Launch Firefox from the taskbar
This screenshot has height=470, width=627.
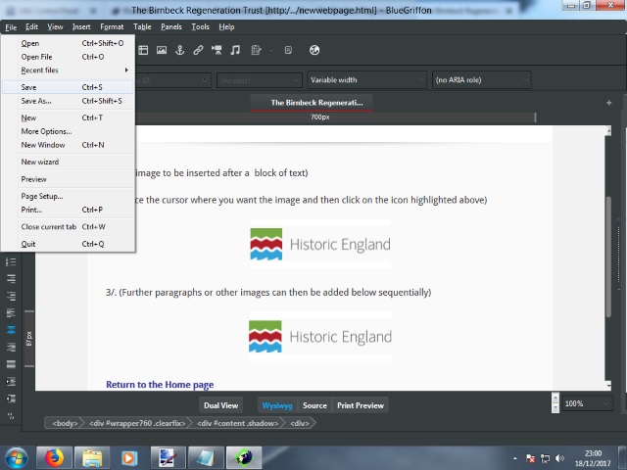(54, 457)
